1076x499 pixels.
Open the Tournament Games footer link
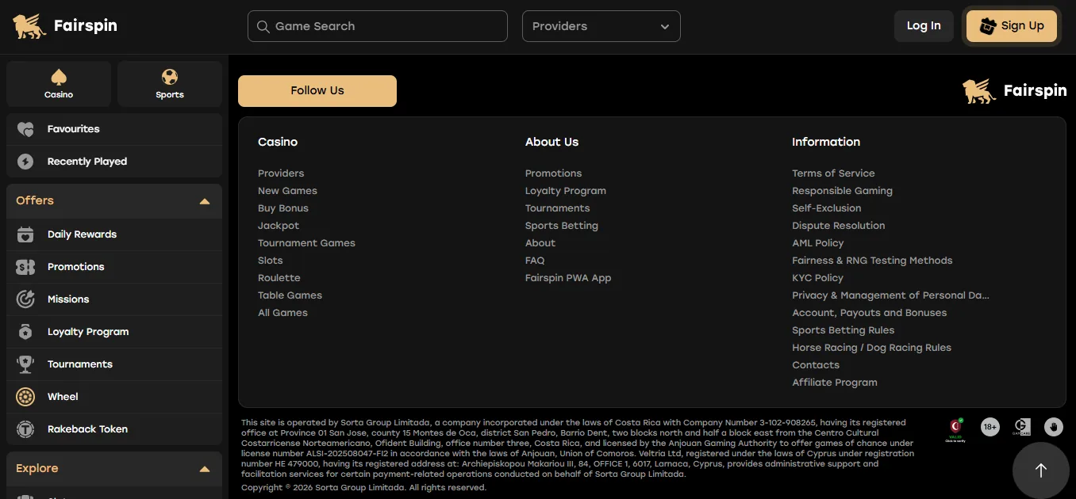(x=306, y=243)
